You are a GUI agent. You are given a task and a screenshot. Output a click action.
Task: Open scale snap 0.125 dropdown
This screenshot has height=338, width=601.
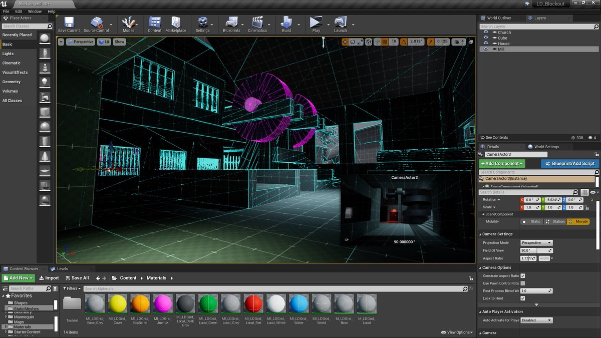[x=442, y=42]
